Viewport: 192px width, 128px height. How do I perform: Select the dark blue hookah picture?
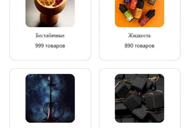tap(50, 98)
